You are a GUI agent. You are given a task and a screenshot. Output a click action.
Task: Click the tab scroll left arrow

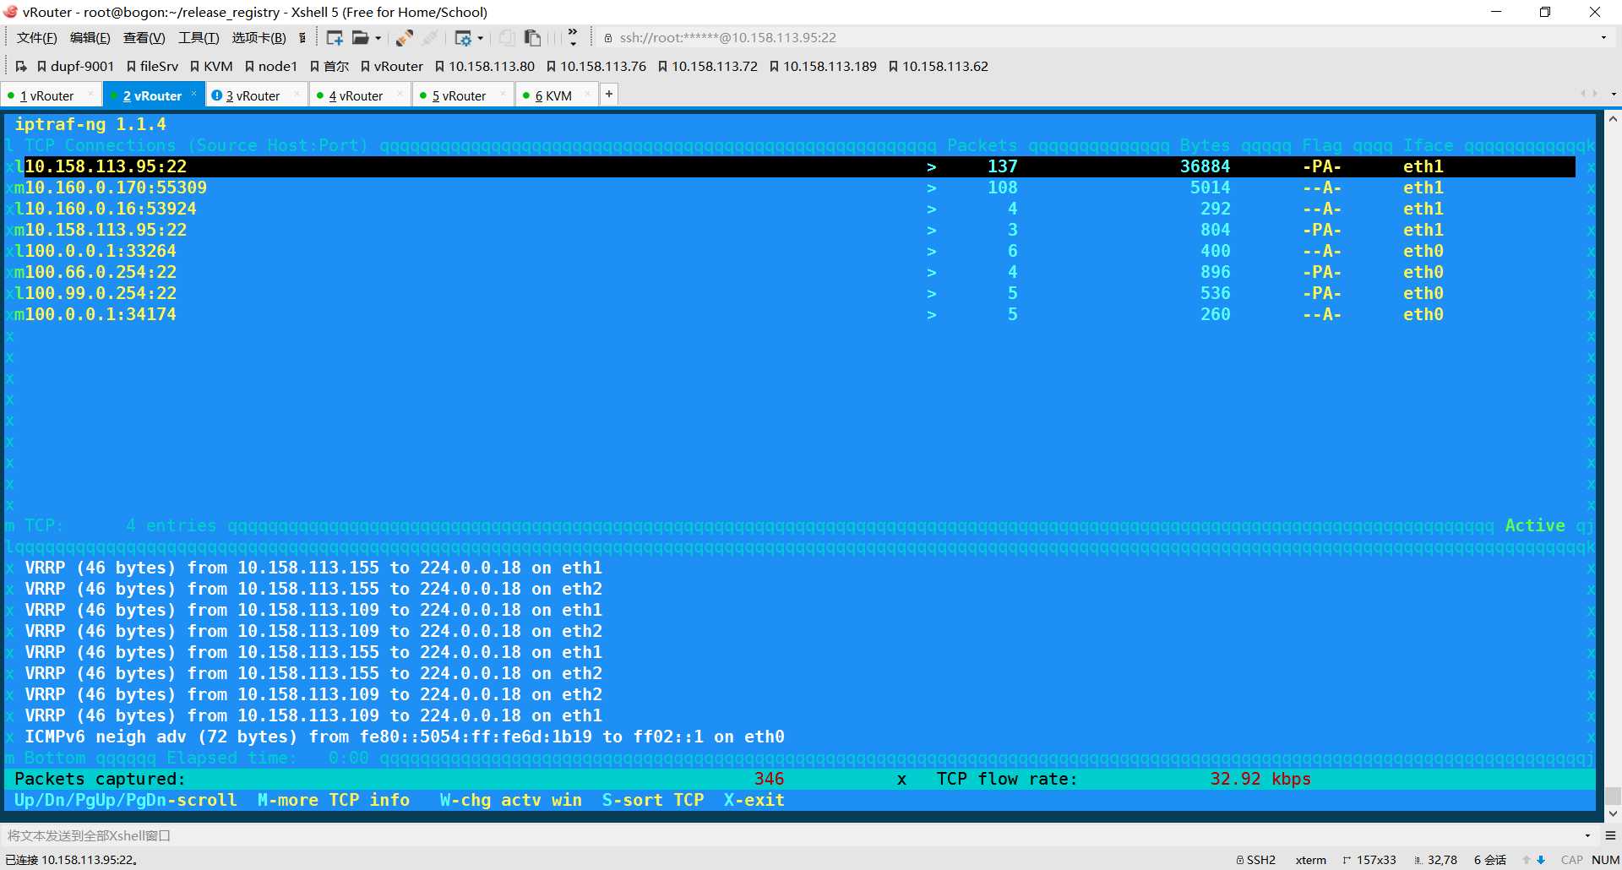coord(1583,94)
